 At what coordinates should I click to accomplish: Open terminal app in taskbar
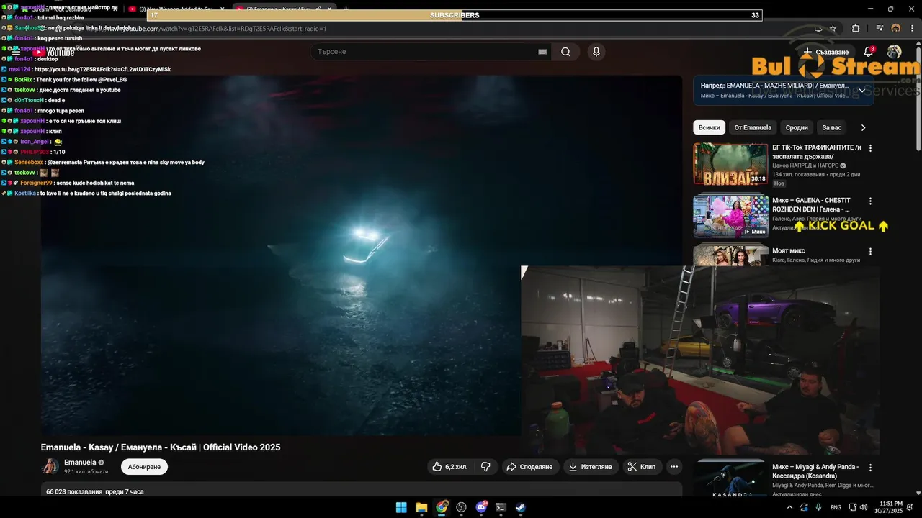click(x=501, y=507)
